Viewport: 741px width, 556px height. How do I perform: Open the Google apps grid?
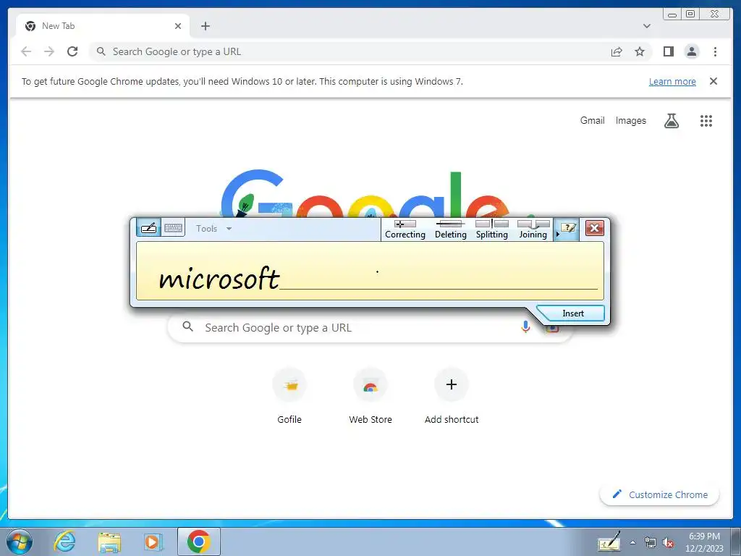click(x=706, y=121)
